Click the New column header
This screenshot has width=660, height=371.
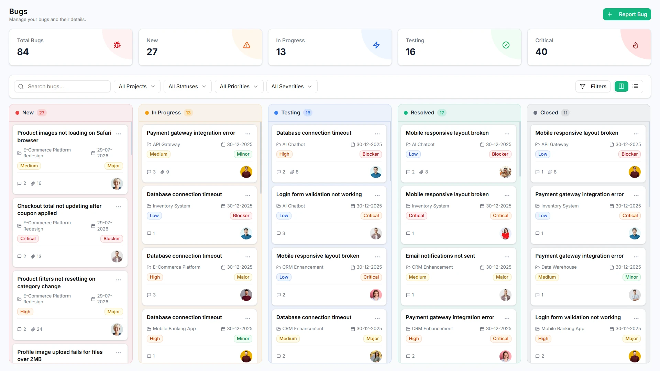tap(71, 113)
